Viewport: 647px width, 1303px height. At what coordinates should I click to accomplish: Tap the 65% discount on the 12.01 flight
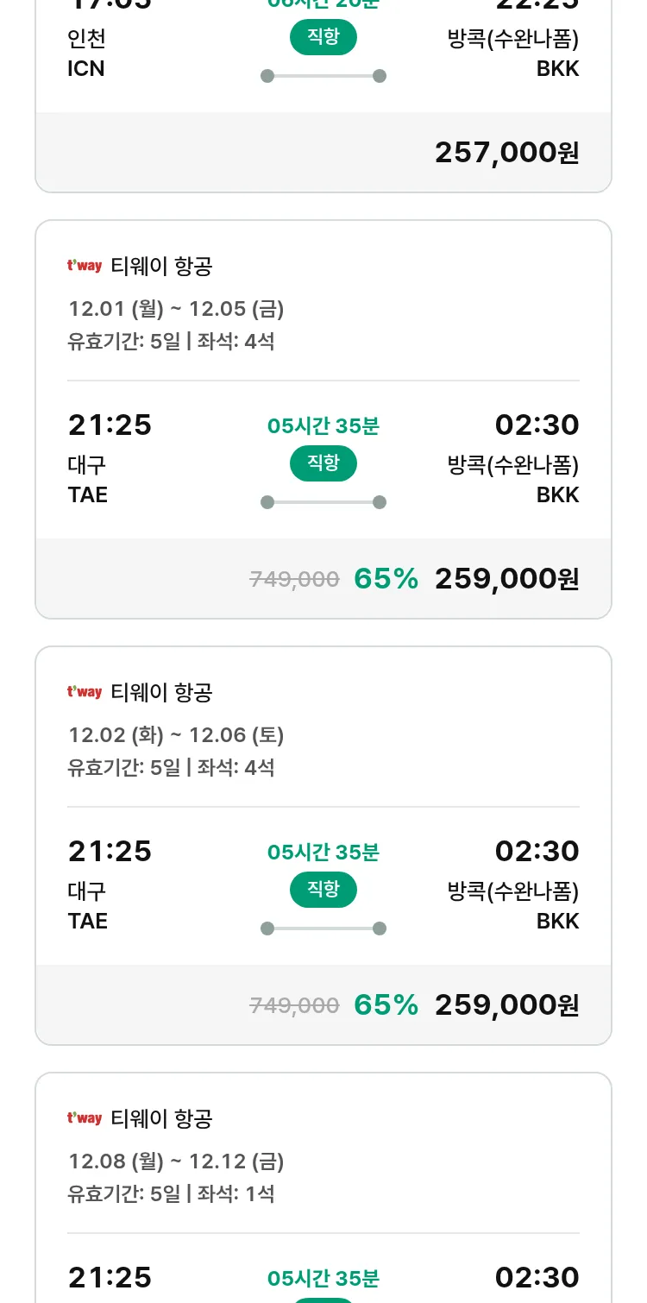[x=386, y=579]
